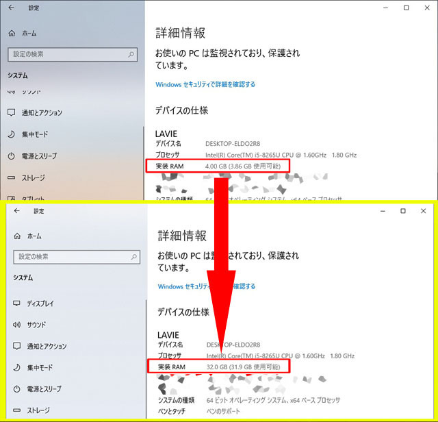The image size is (438, 422).
Task: Click the システム heading in lower sidebar
Action: pyautogui.click(x=23, y=277)
